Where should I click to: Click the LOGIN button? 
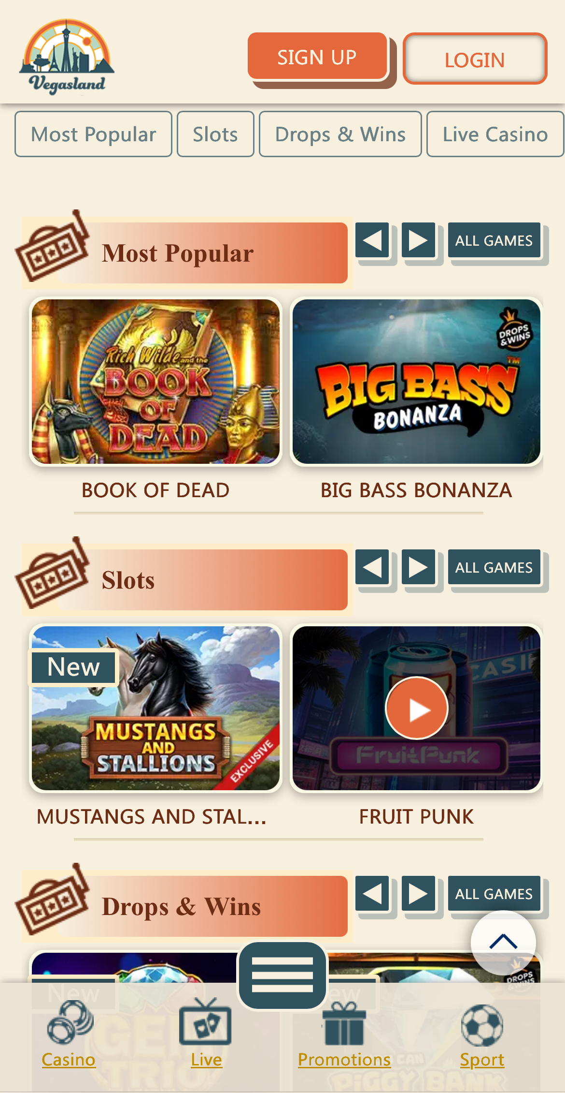click(x=475, y=59)
